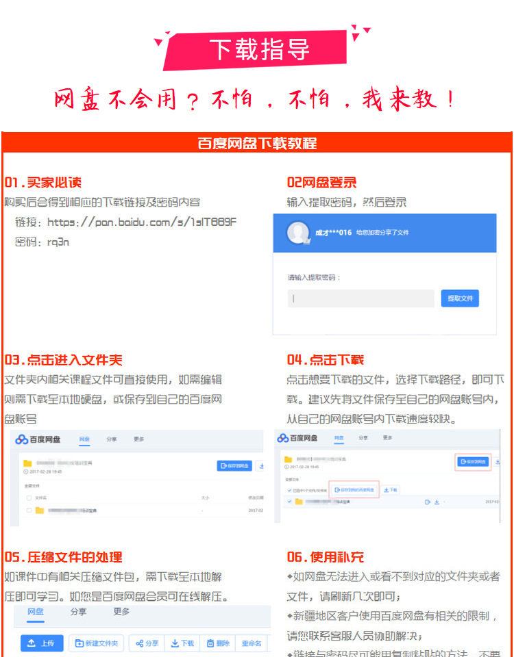Switch to the 分享 tab in bottom screenshot
Viewport: 514px width, 657px height.
point(78,611)
